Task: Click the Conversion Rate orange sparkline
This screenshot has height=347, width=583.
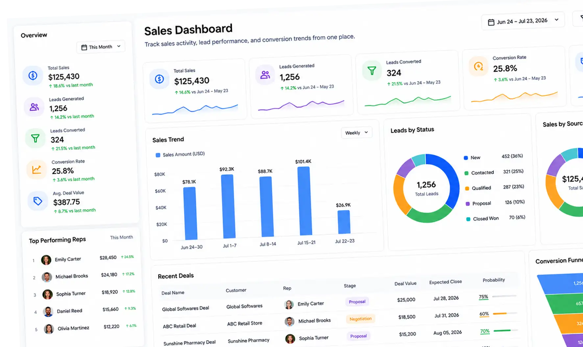Action: tap(514, 97)
